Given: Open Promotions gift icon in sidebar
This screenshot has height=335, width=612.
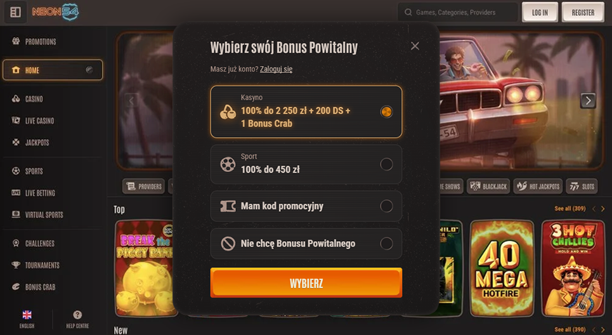Looking at the screenshot, I should tap(16, 41).
